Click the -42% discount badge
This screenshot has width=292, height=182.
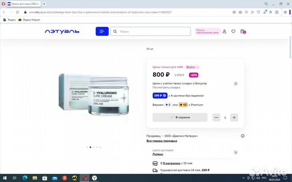tap(193, 75)
